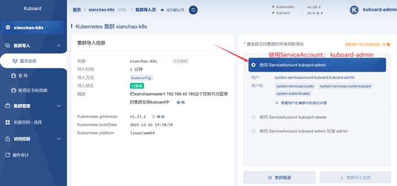
Task: Click the kuboard-admin user name at top right
Action: point(380,10)
